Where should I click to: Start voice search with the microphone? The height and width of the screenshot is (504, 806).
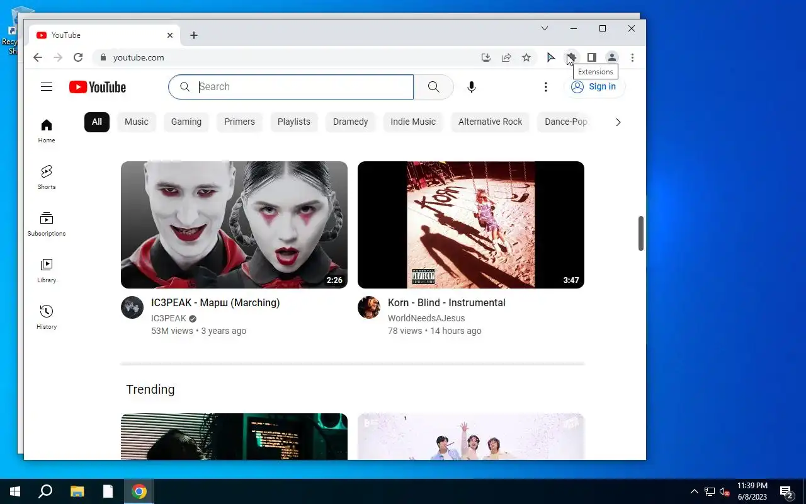click(x=472, y=87)
